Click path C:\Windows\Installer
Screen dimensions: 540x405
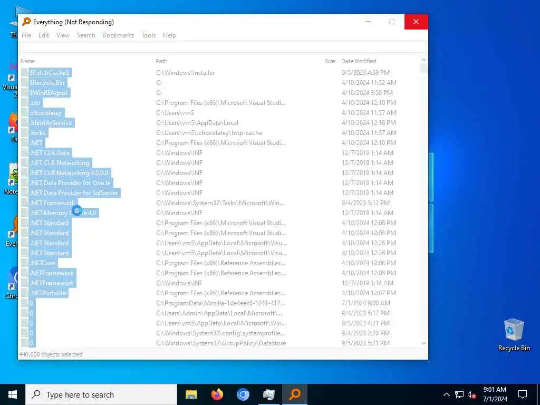pyautogui.click(x=185, y=73)
